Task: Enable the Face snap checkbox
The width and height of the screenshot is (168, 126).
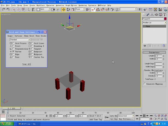Action: coord(13,57)
